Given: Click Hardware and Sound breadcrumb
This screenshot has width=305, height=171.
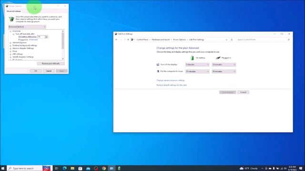Looking at the screenshot, I should point(161,39).
